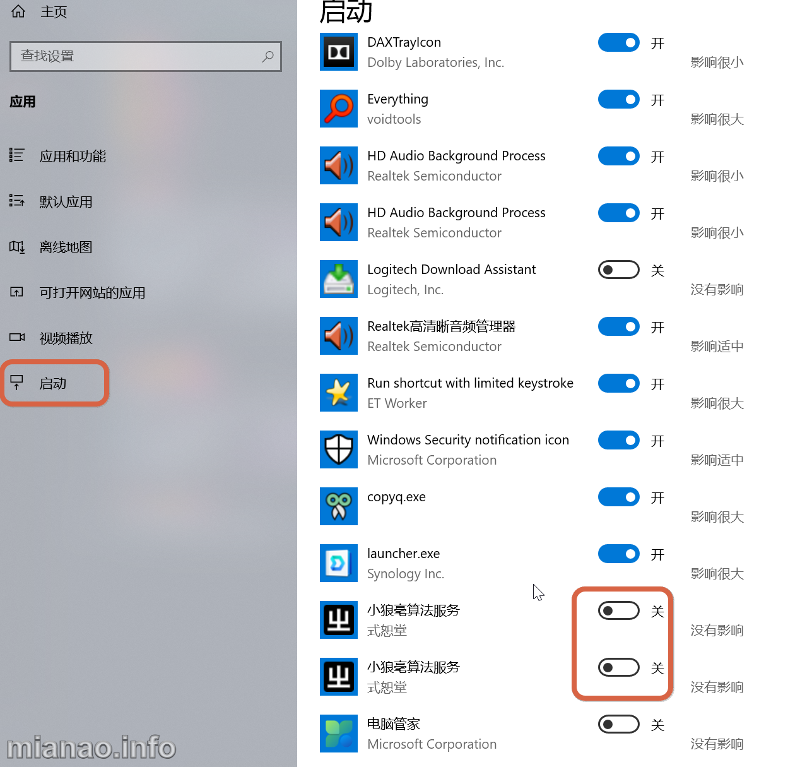Click the Logitech Download Assistant icon
Screen dimensions: 812x767
339,279
